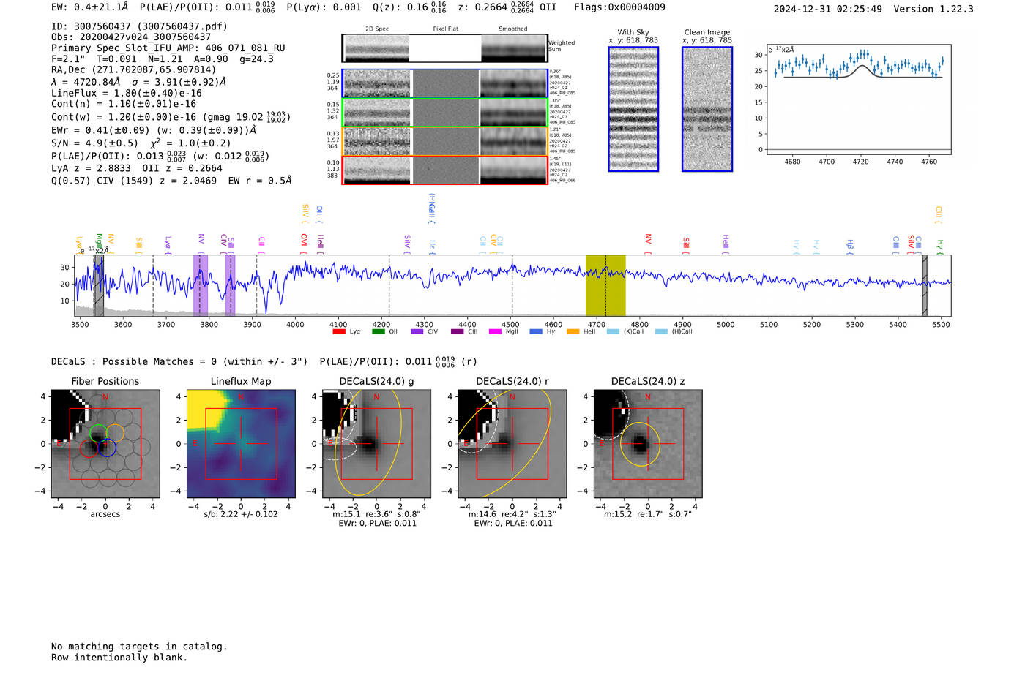This screenshot has height=697, width=1025.
Task: Open the Lineflux Map panel
Action: (241, 444)
